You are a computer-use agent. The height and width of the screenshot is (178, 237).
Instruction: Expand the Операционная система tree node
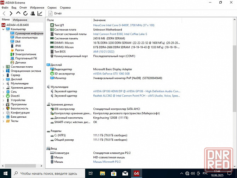click(x=3, y=71)
